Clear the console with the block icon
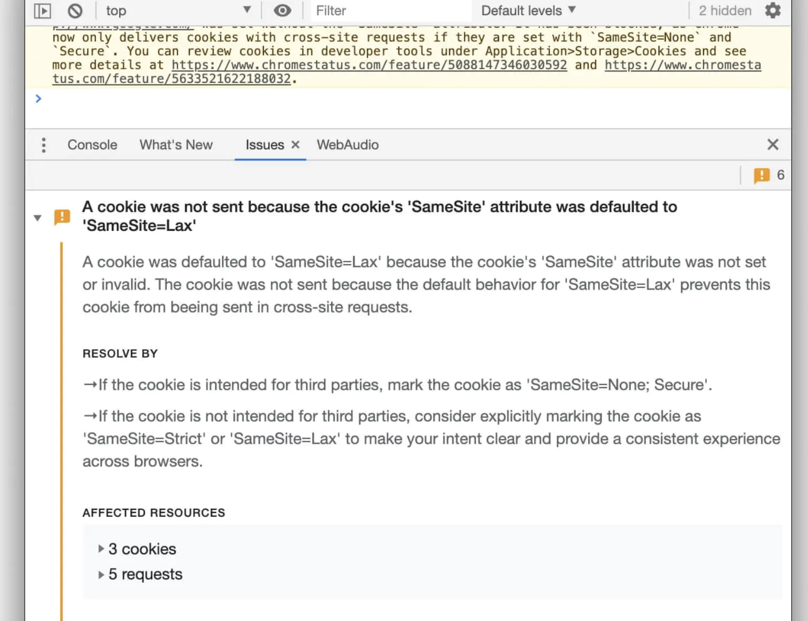The width and height of the screenshot is (808, 621). [75, 11]
